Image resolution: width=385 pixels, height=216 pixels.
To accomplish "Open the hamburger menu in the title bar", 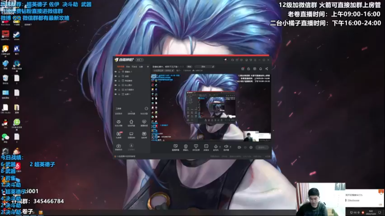I will point(255,60).
